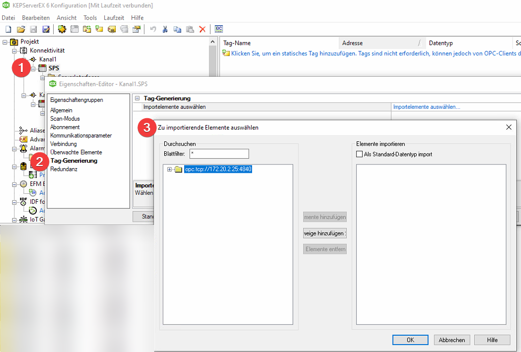Collapse the Tag-Generierung property section
The height and width of the screenshot is (352, 521).
137,98
